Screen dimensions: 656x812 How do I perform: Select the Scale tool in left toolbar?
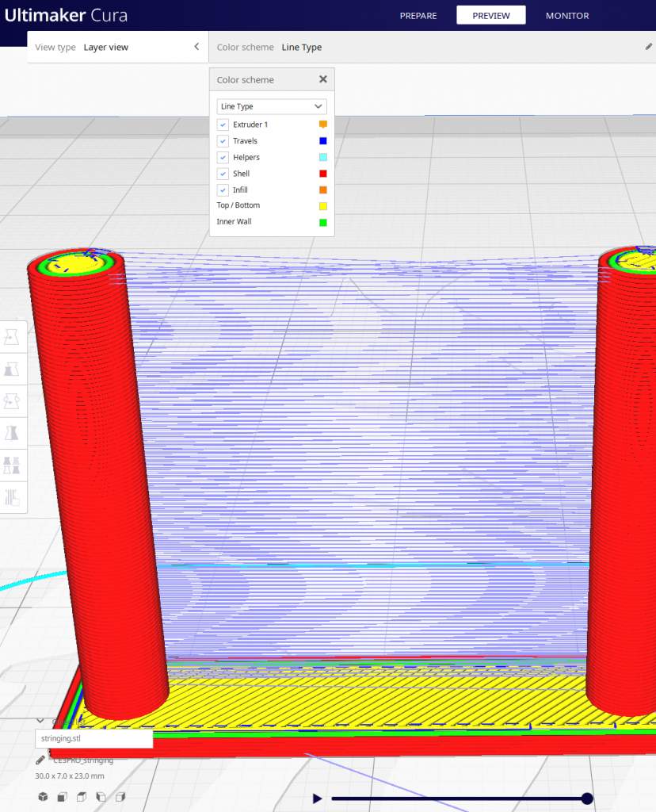pyautogui.click(x=13, y=369)
